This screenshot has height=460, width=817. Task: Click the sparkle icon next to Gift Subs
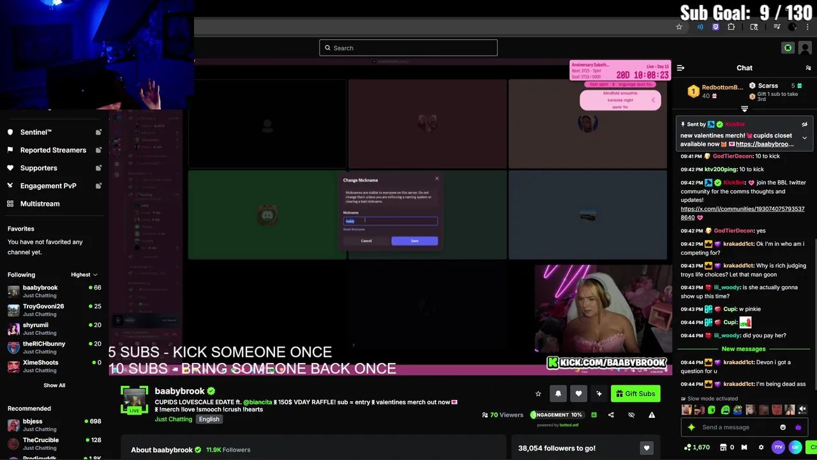click(599, 394)
